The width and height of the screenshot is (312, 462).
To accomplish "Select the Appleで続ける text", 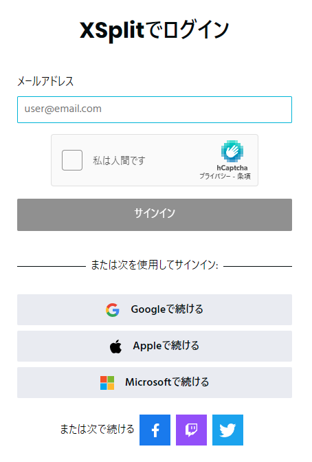I will coord(166,346).
